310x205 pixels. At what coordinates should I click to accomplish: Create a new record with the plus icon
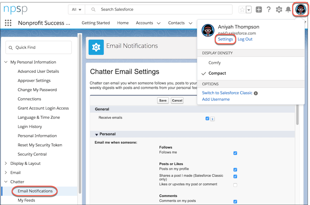click(x=259, y=9)
